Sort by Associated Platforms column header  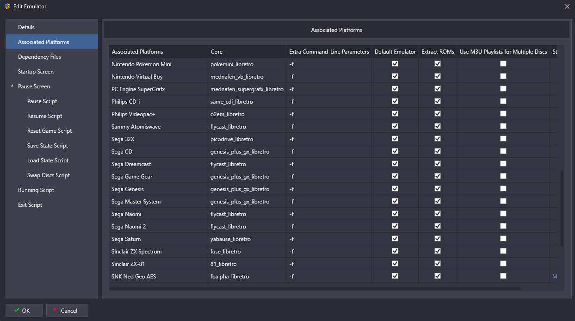point(159,52)
